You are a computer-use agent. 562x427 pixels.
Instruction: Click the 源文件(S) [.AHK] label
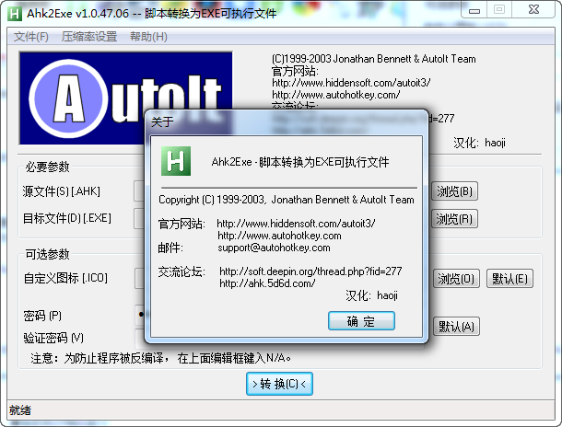coord(62,191)
